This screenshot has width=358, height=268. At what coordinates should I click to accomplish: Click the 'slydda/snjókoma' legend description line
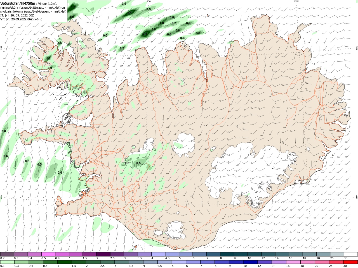pyautogui.click(x=33, y=11)
